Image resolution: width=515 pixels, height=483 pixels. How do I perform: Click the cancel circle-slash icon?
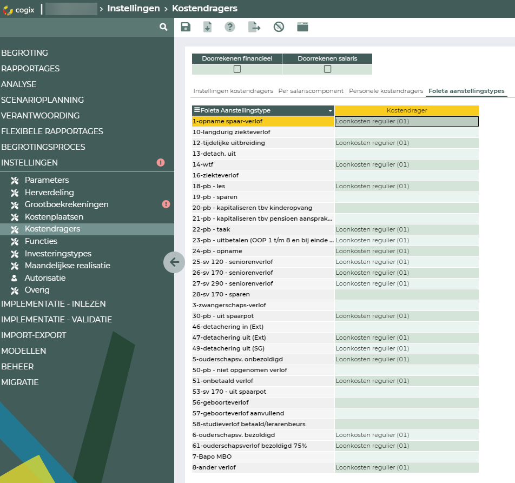point(279,27)
